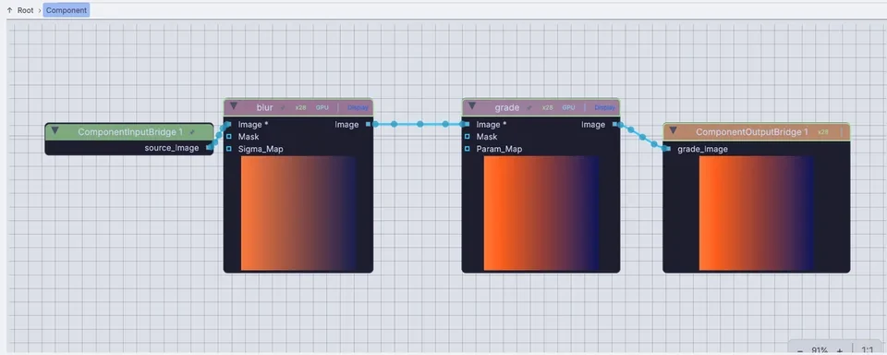The height and width of the screenshot is (355, 887).
Task: Toggle the pin icon on grade node
Action: tap(529, 107)
